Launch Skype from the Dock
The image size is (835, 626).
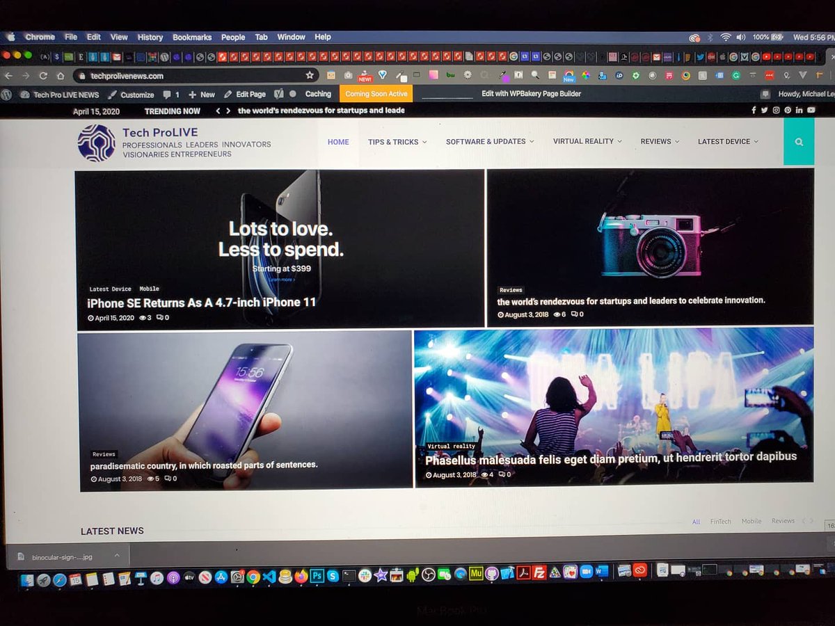click(333, 575)
